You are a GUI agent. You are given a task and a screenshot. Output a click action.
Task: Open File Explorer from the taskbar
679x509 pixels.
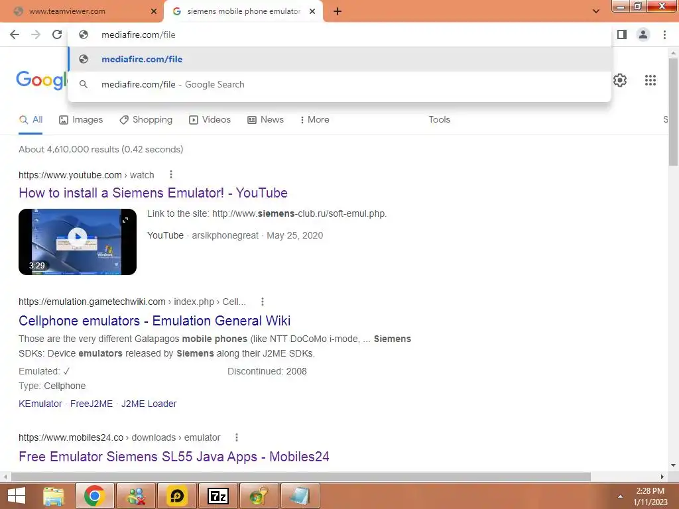[53, 496]
